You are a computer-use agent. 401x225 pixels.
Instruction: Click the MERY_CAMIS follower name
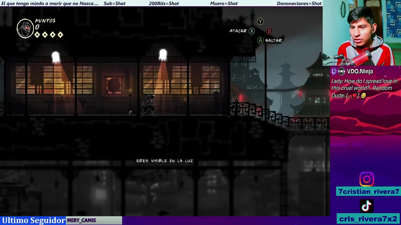81,220
